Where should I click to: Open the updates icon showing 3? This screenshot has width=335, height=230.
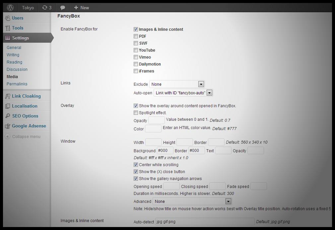[x=45, y=8]
